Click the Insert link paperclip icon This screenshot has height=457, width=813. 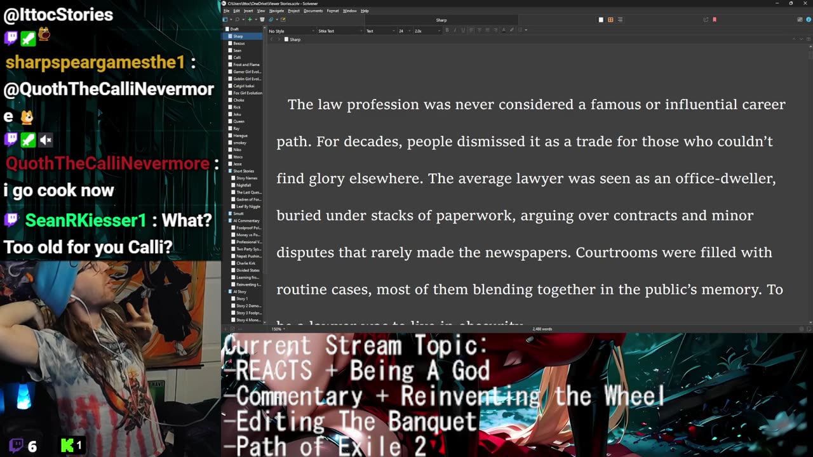tap(271, 19)
